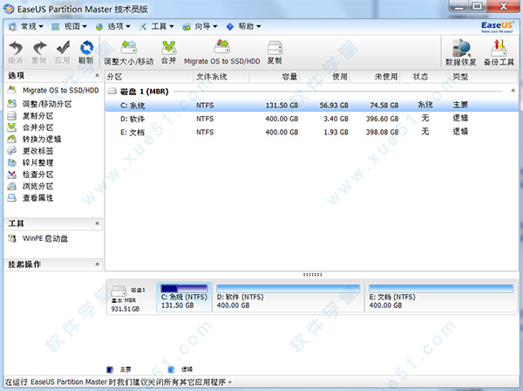Click the Undo (撤消) toolbar icon
The image size is (523, 391).
[16, 51]
